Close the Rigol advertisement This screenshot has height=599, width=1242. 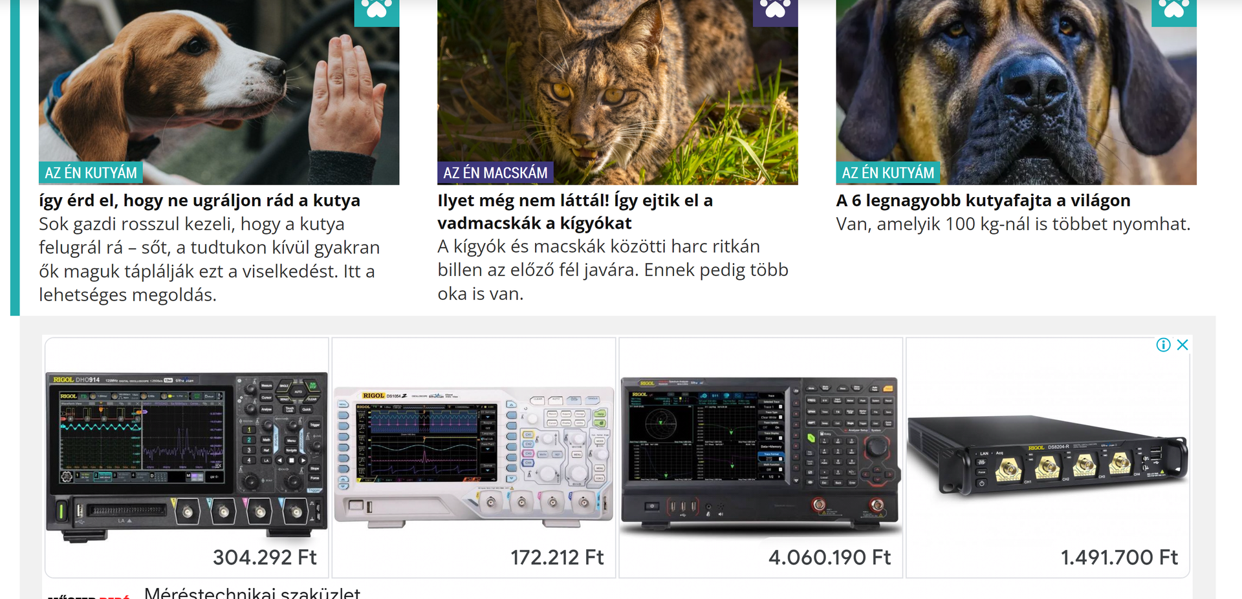point(1182,345)
